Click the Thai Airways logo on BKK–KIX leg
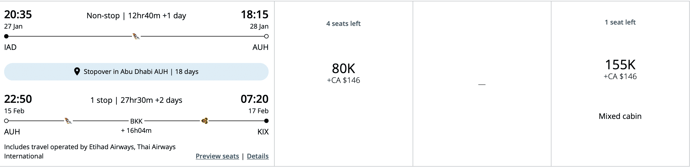The width and height of the screenshot is (690, 168). [x=205, y=121]
